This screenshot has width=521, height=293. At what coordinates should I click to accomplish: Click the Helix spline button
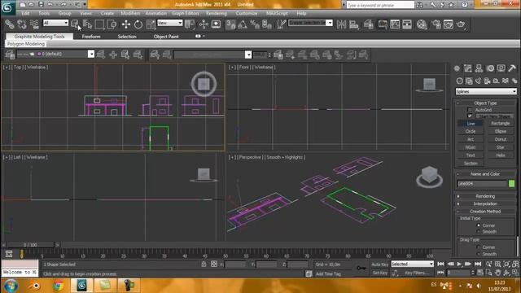(x=501, y=155)
